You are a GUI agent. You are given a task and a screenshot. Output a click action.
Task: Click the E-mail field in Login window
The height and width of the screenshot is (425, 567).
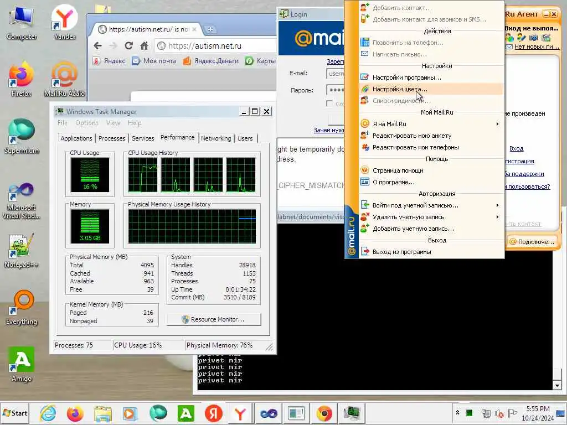click(336, 74)
